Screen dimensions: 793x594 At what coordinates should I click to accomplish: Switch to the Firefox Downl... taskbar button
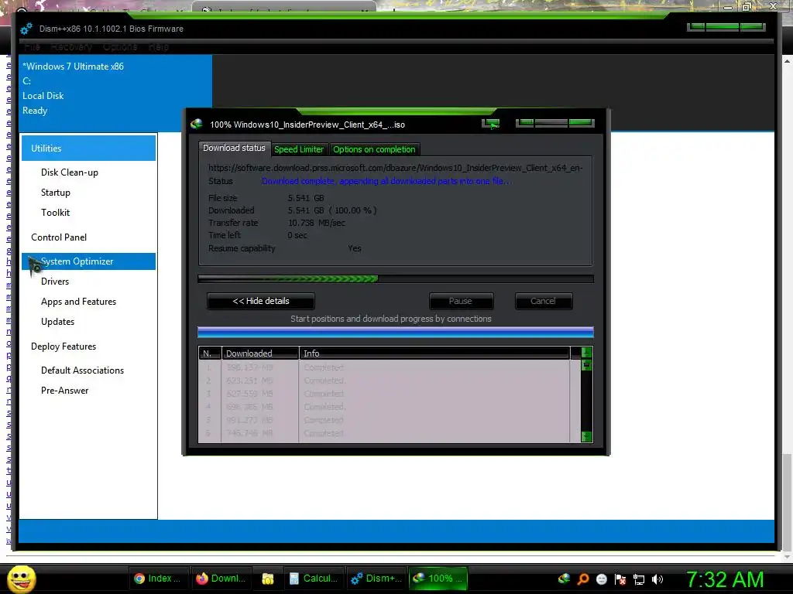pos(221,579)
